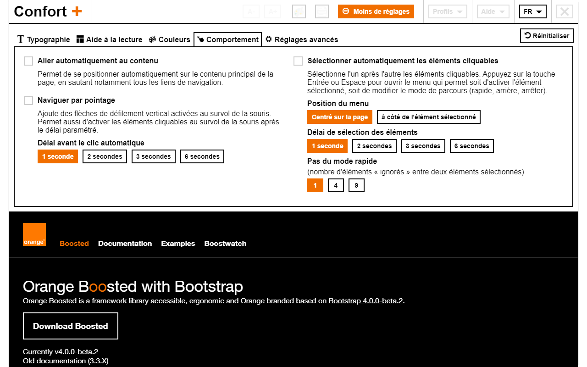Click the Réinitialiser button
Image resolution: width=587 pixels, height=367 pixels.
click(x=547, y=35)
